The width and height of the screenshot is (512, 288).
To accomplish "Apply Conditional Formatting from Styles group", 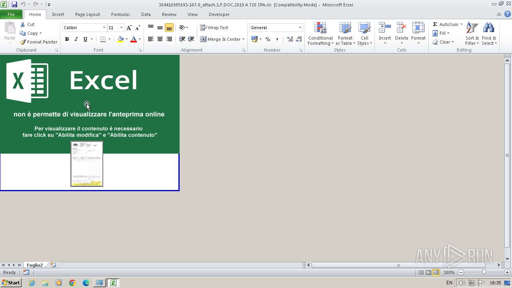I will [320, 34].
